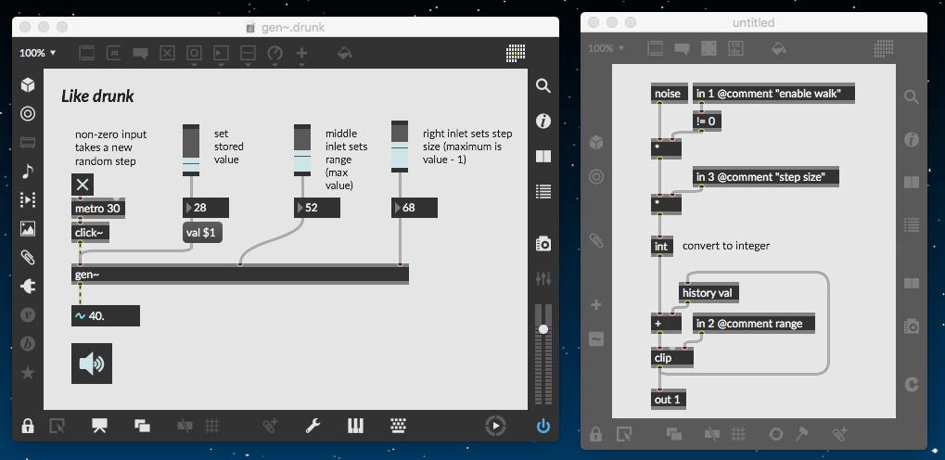Screen dimensions: 945x460
Task: Expand the number box menu in gen~.drunk toolbar
Action: coord(222,55)
